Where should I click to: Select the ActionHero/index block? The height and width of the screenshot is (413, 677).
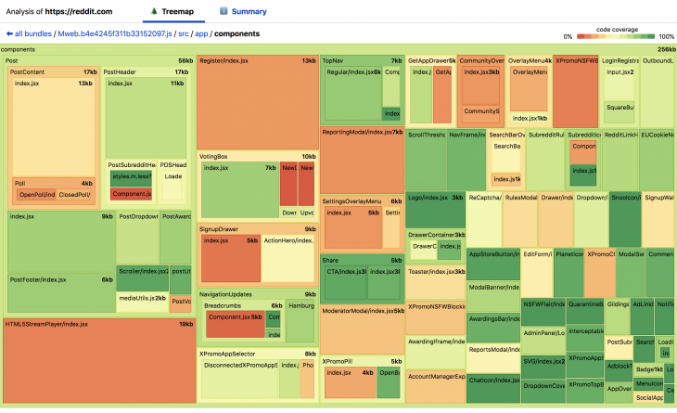coord(288,258)
